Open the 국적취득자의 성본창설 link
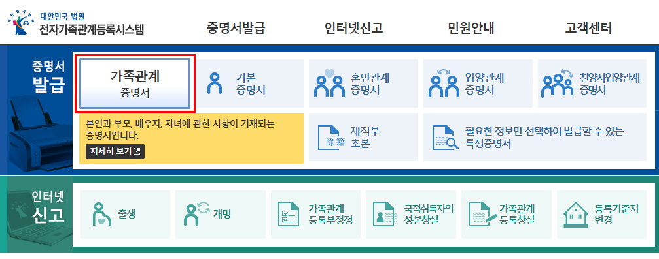The height and width of the screenshot is (259, 659). pyautogui.click(x=429, y=214)
